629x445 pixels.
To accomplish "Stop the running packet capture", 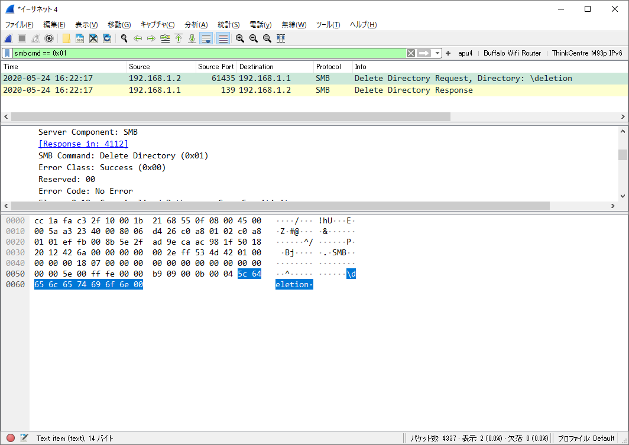I will tap(22, 38).
